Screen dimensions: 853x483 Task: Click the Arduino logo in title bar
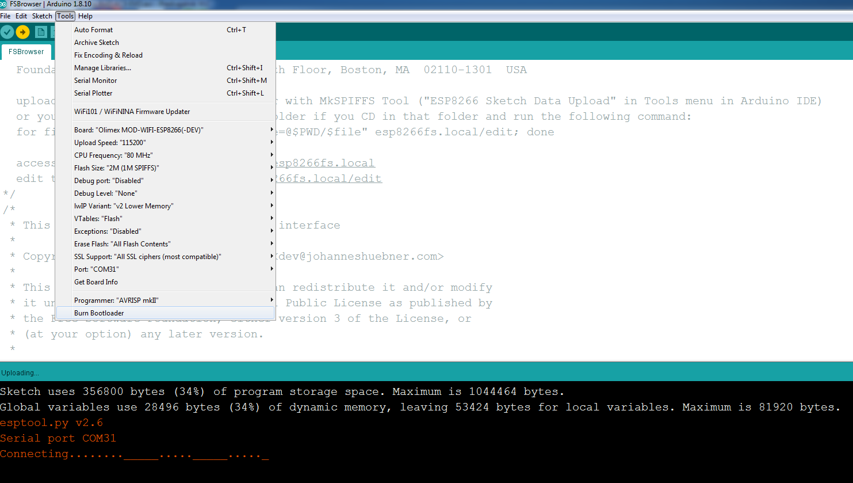pos(3,4)
